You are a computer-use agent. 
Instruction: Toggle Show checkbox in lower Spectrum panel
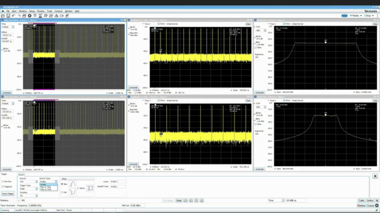pyautogui.click(x=284, y=101)
